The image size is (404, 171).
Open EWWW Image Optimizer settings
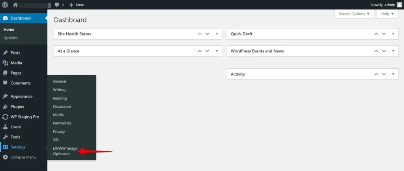(x=65, y=151)
